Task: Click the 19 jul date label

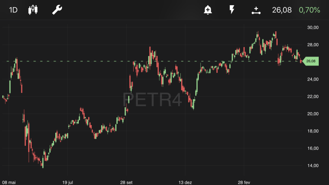Action: click(x=68, y=182)
